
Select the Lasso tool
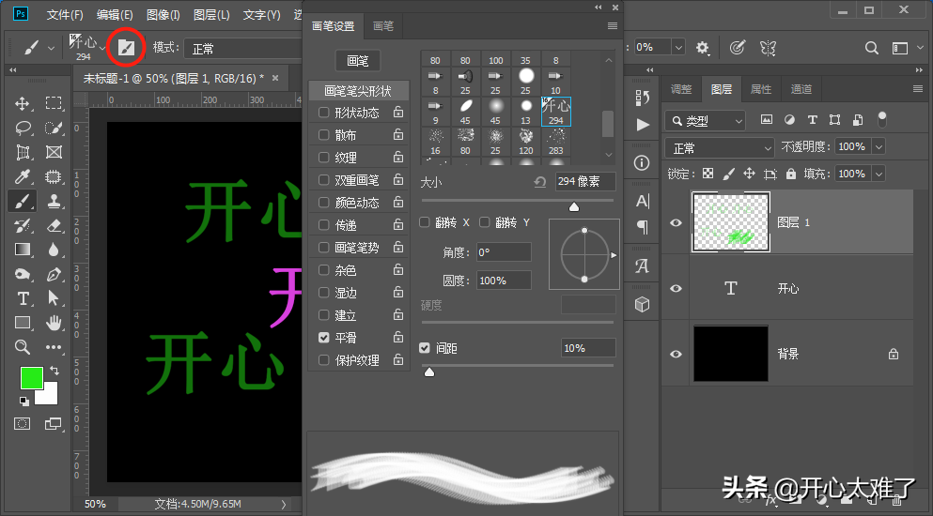pos(23,128)
